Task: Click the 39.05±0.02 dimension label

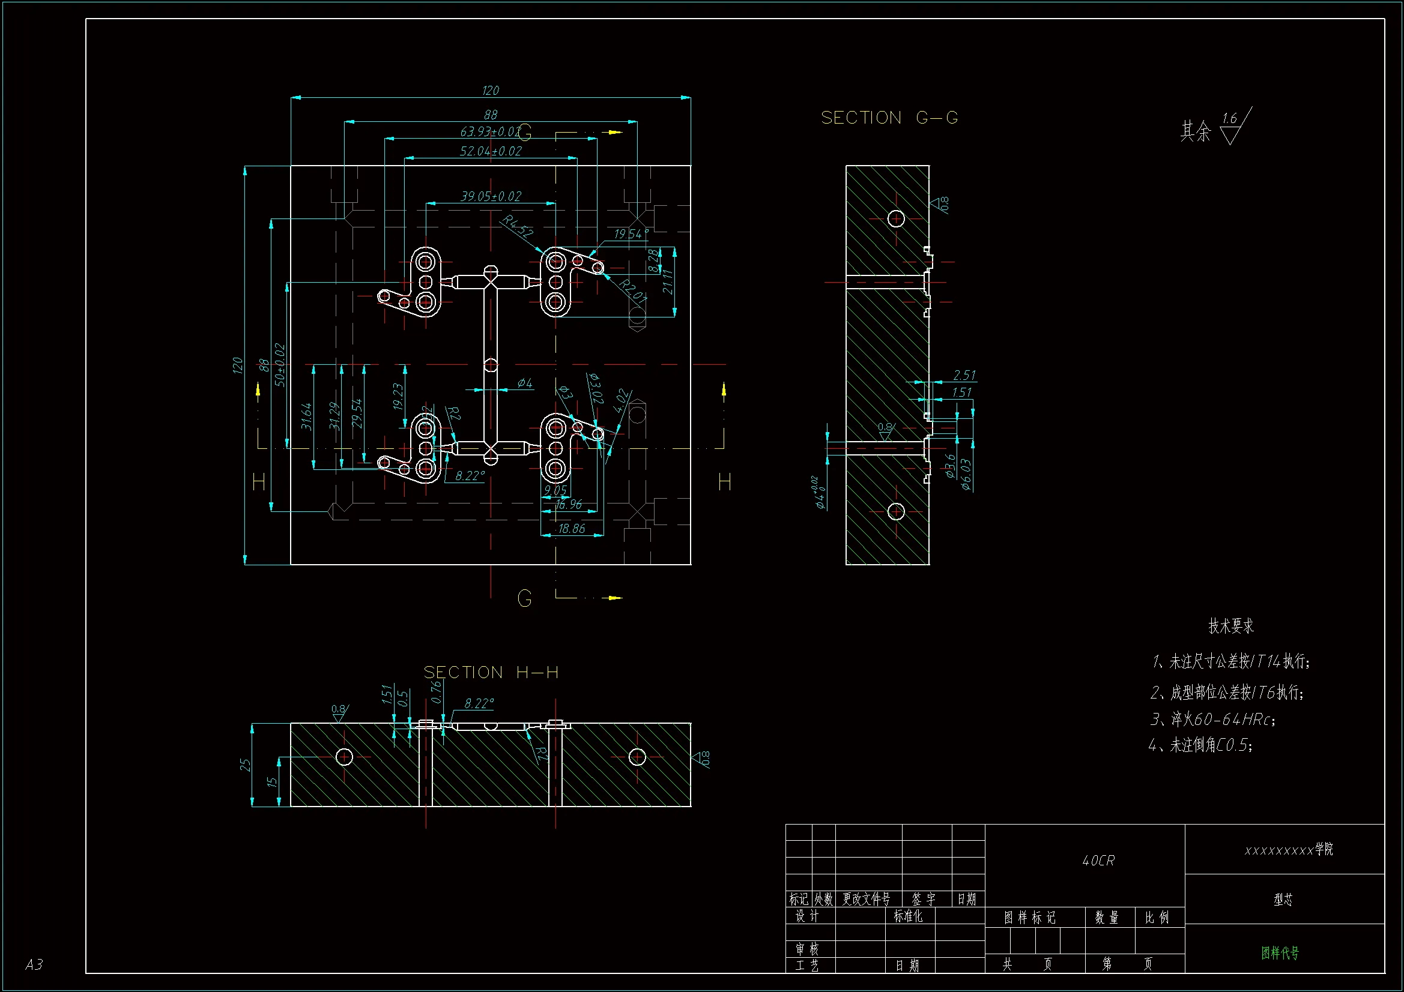Action: coord(491,196)
